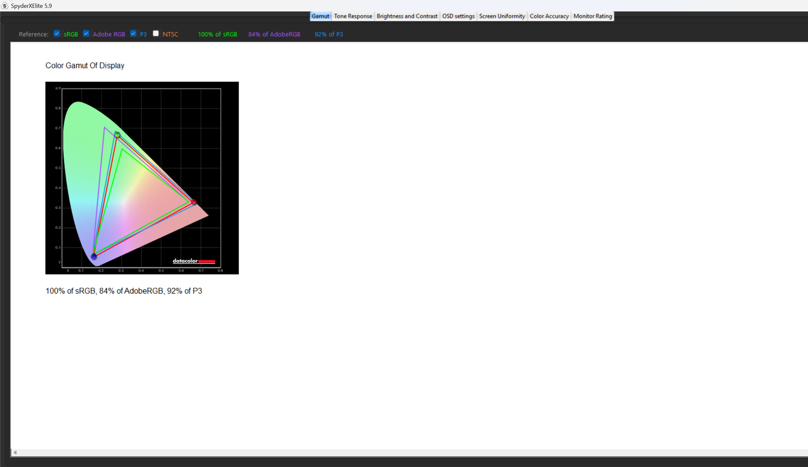This screenshot has width=808, height=467.
Task: Open the Screen Uniformity tab
Action: point(502,16)
